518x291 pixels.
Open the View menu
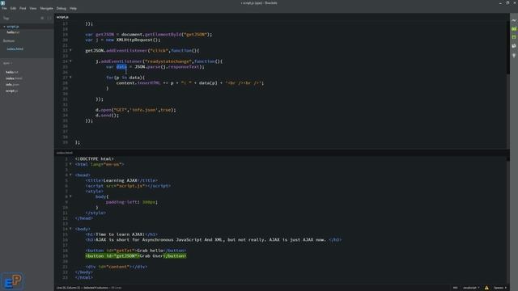33,8
